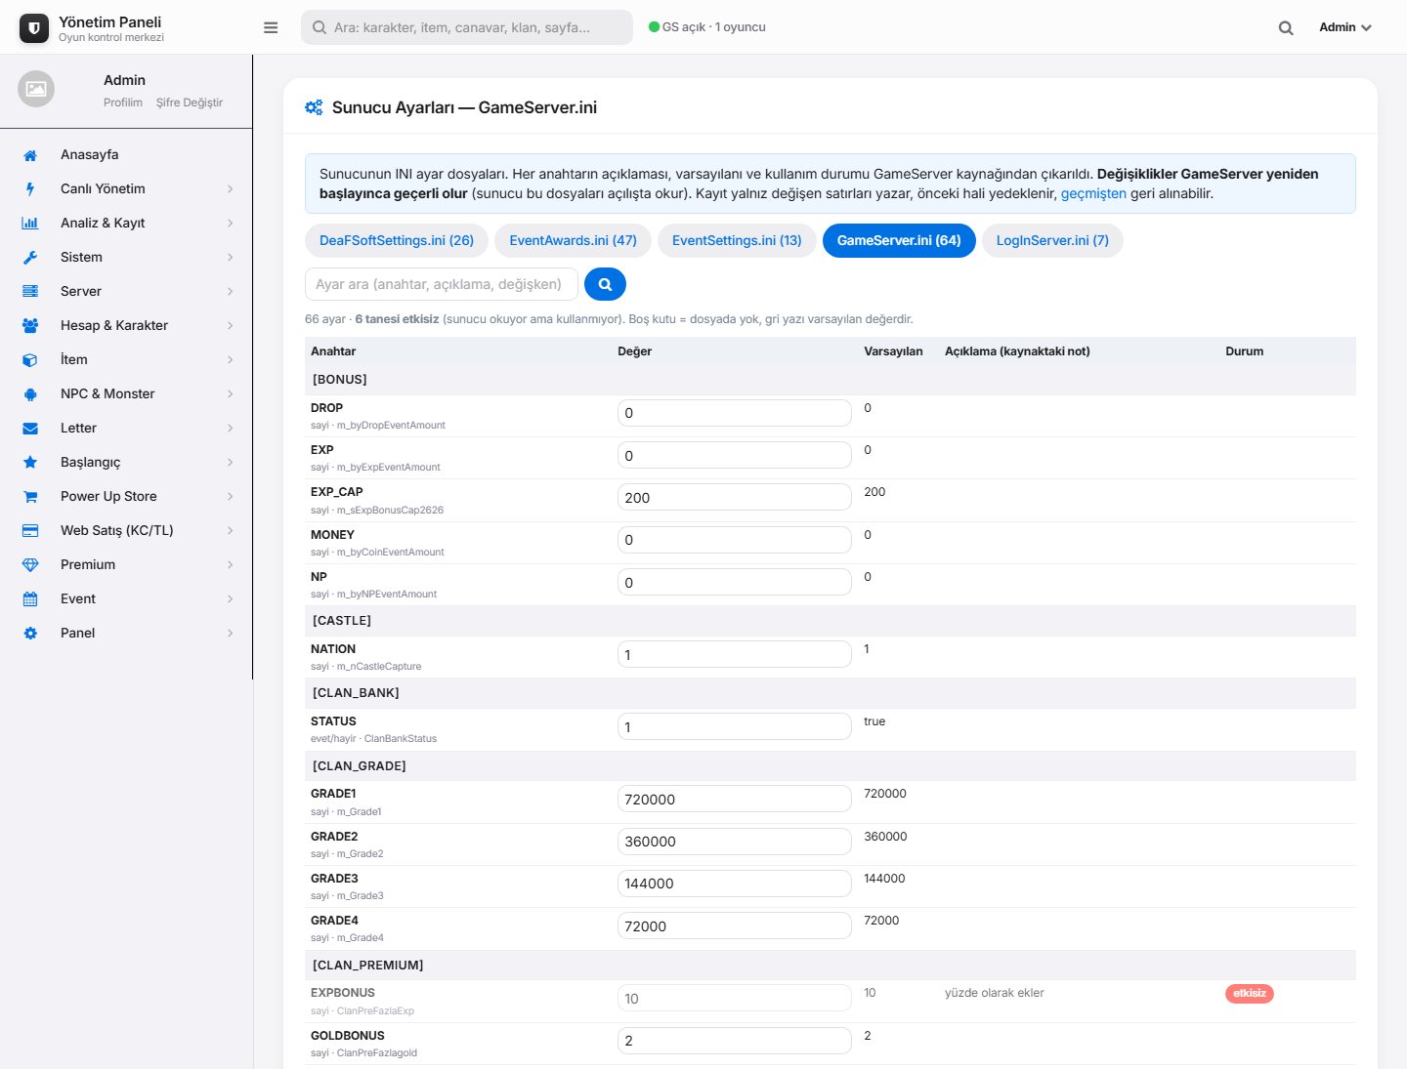This screenshot has width=1407, height=1069.
Task: Click the Premium diamond icon
Action: (30, 565)
